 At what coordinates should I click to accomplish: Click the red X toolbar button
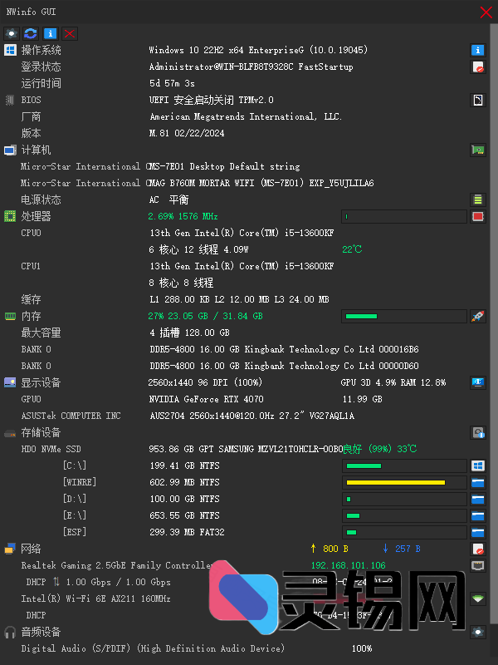[x=70, y=33]
